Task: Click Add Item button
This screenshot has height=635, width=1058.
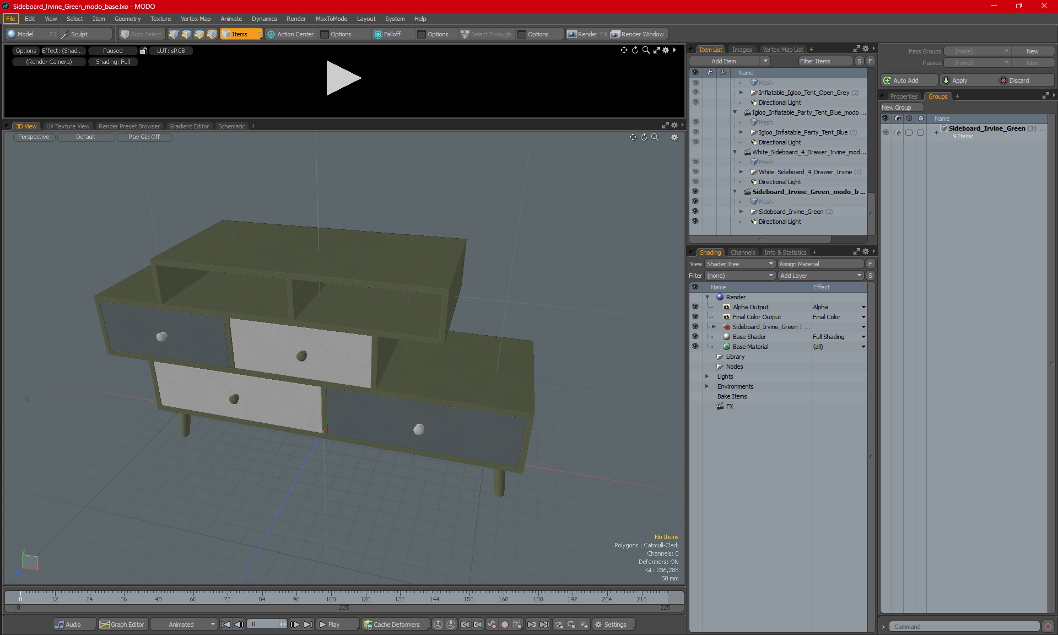Action: (x=724, y=61)
